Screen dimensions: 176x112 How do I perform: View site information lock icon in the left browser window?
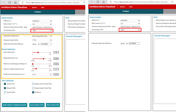click(23, 2)
